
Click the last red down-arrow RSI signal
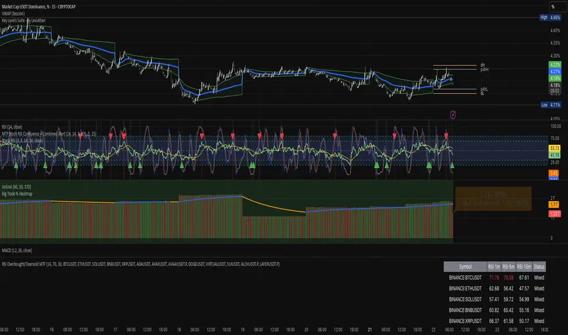(446, 135)
